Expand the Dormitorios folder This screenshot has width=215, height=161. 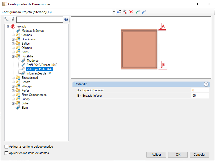pyautogui.click(x=13, y=40)
